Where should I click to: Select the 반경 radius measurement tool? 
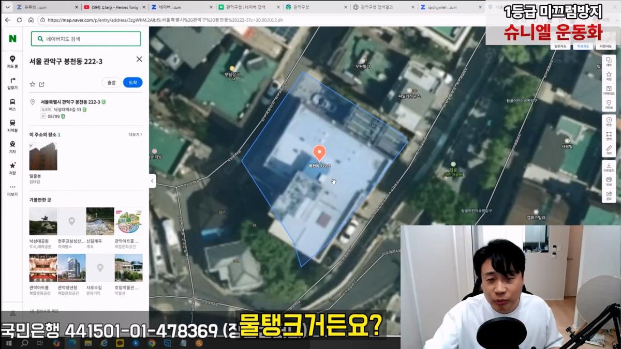[609, 122]
